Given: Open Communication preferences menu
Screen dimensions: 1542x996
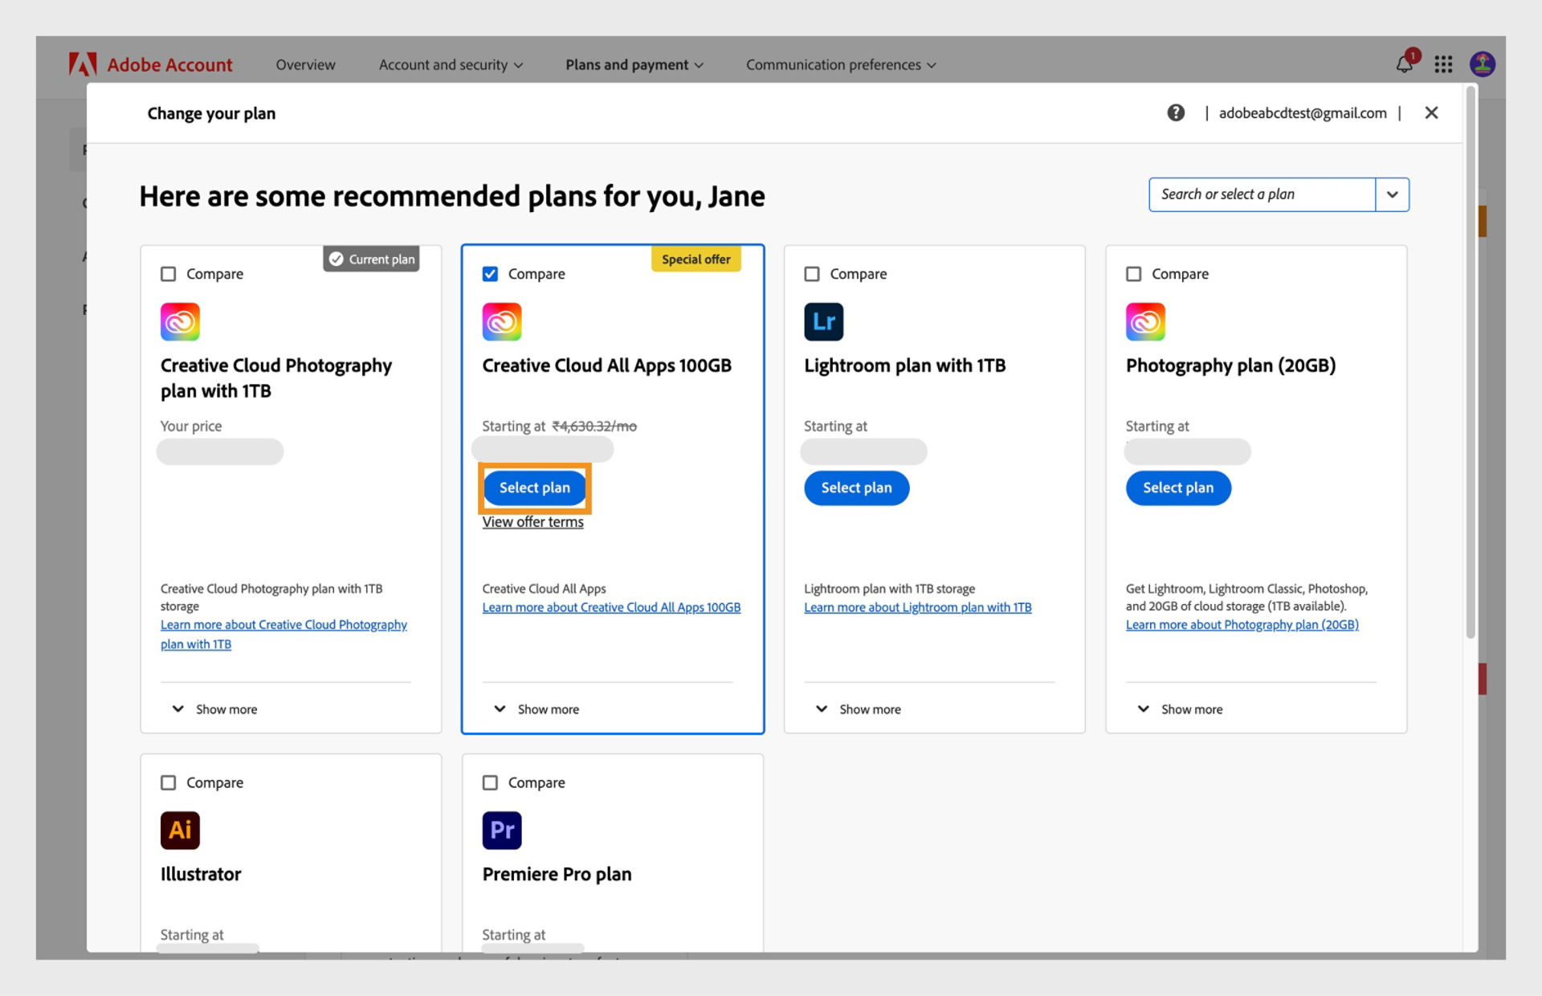Looking at the screenshot, I should tap(841, 65).
